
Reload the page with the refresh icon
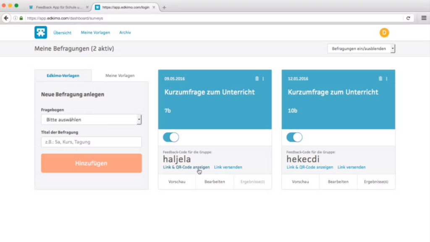(408, 18)
